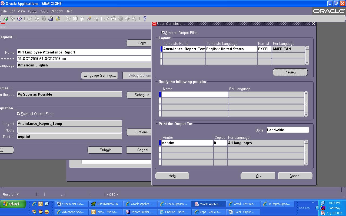Open APPS@AIMSCLN taskbar window
Viewport: 346px width, 216px height.
pos(105,204)
